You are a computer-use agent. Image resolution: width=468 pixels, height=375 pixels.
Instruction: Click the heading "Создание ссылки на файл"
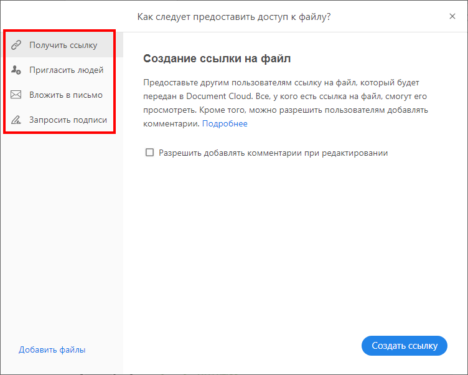[217, 59]
